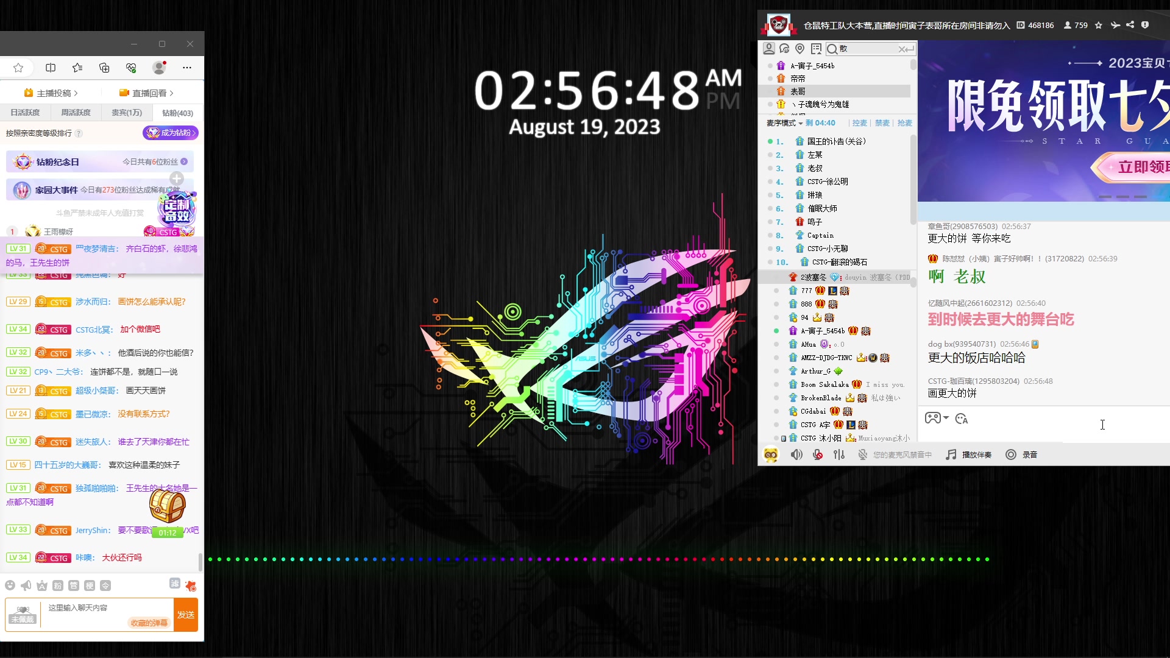This screenshot has width=1170, height=658.
Task: Click the 梗 meme icon in chat toolbar
Action: (x=90, y=585)
